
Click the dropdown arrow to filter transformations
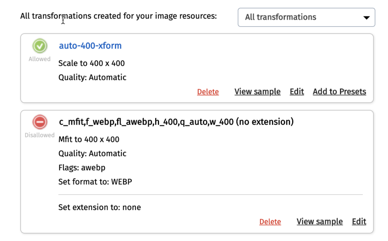[x=366, y=17]
